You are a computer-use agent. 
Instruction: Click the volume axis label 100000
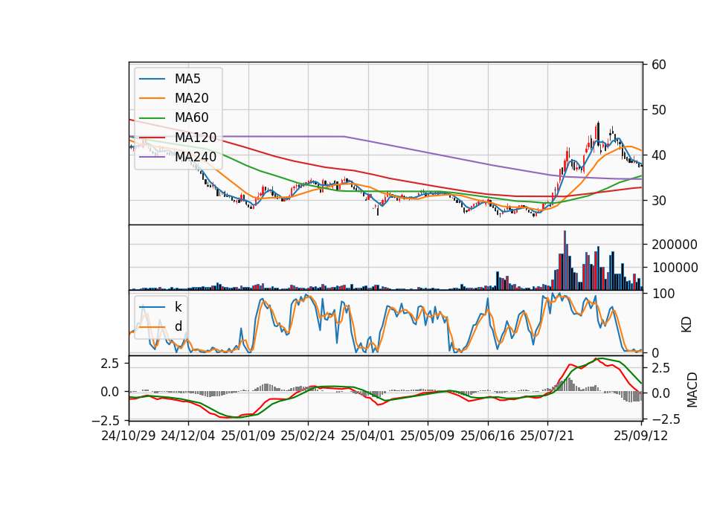point(675,268)
